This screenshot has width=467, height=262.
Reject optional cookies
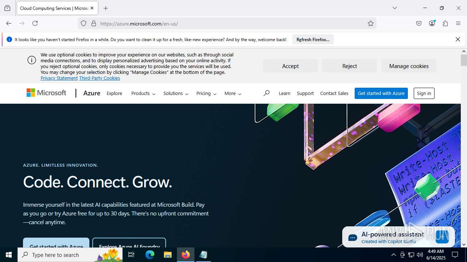pos(350,66)
